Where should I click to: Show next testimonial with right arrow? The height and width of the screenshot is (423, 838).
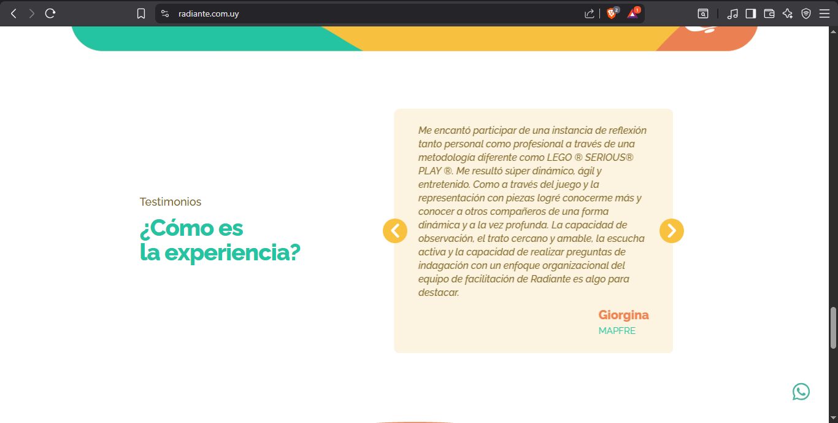tap(672, 231)
